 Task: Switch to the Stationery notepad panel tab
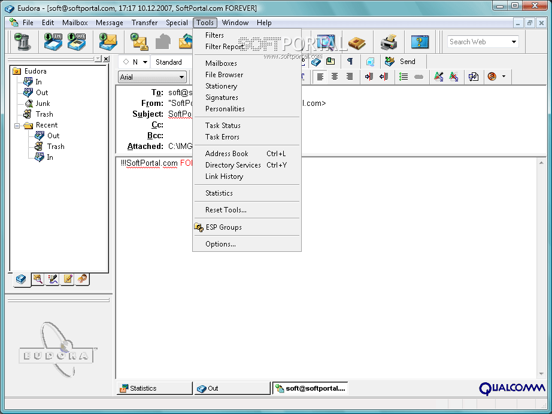coord(68,279)
